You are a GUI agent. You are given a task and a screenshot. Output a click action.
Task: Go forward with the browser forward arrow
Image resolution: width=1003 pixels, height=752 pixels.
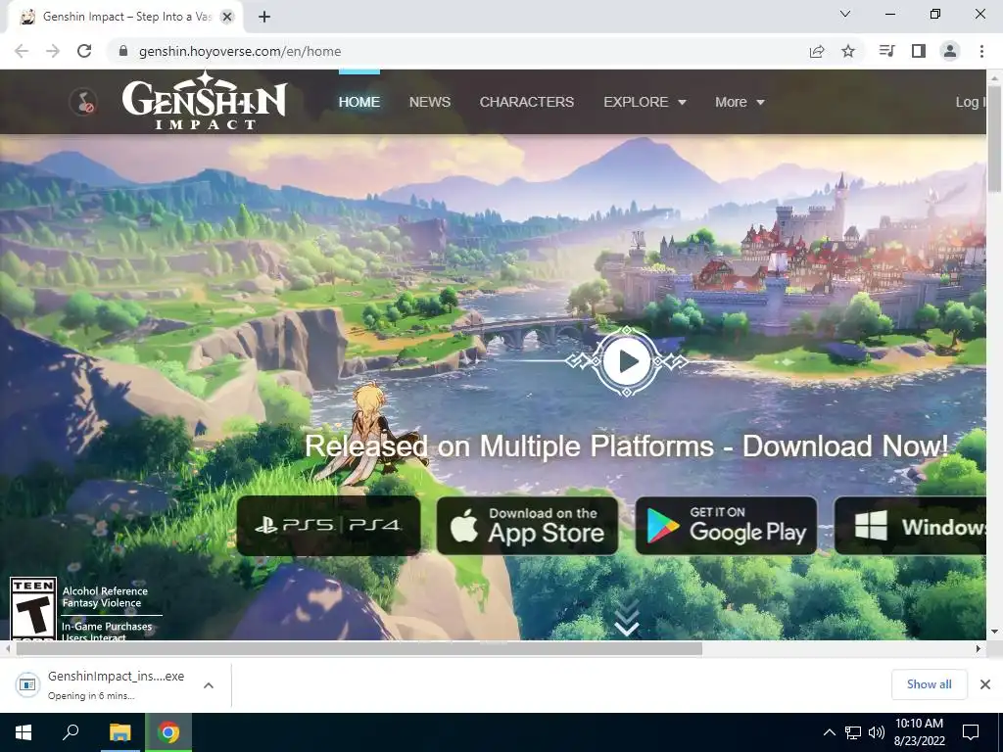[x=53, y=51]
